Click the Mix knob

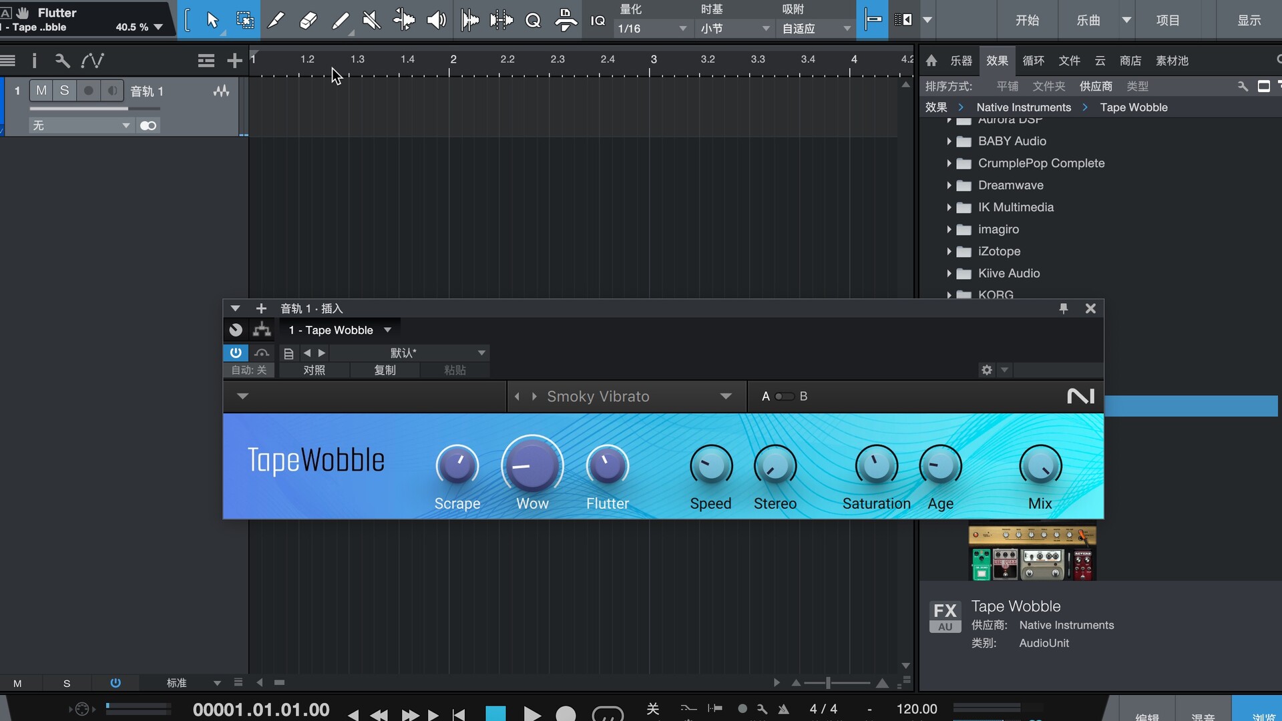[1040, 465]
